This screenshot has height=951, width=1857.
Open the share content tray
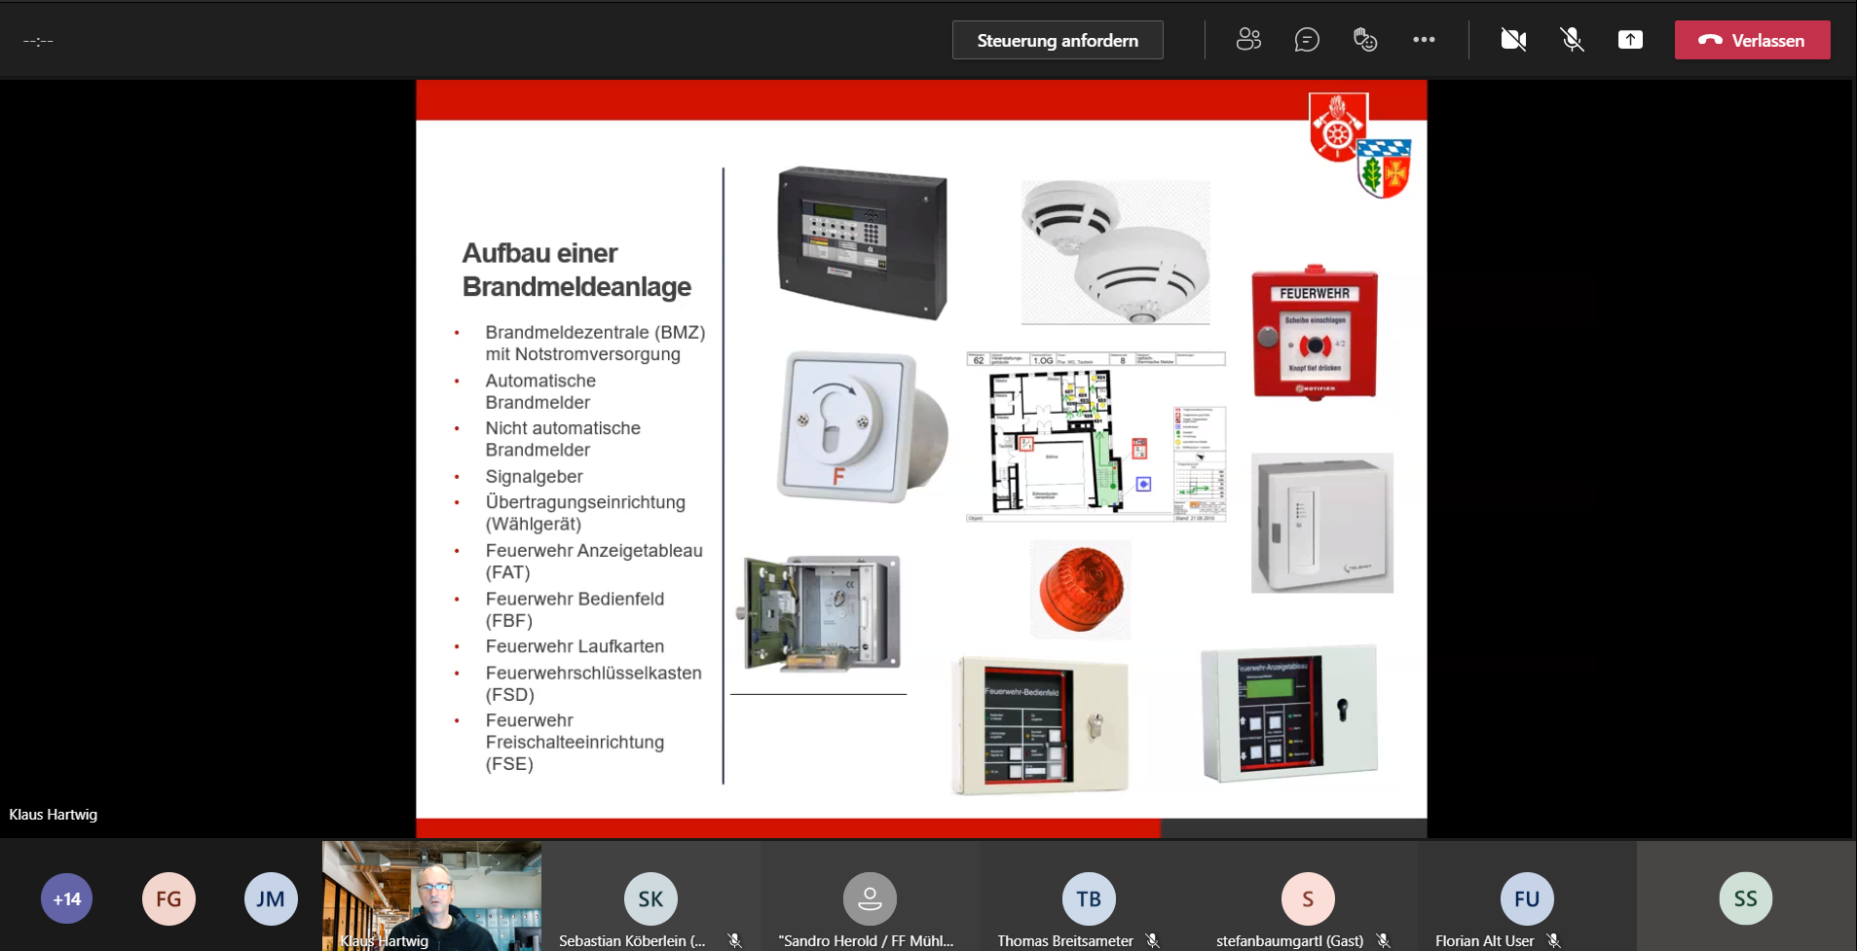pyautogui.click(x=1630, y=40)
